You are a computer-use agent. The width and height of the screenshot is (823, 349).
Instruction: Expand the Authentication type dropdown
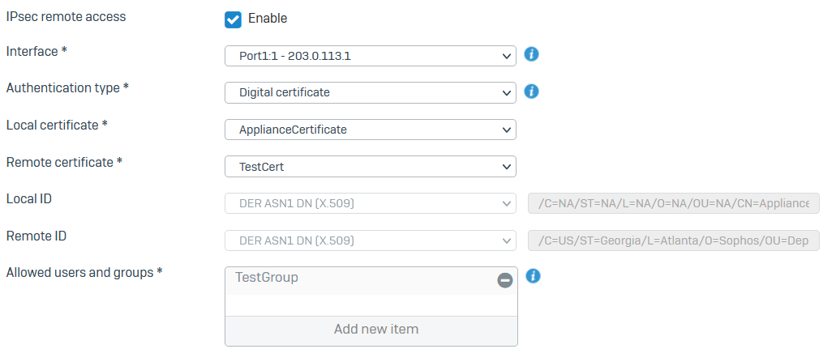coord(370,92)
